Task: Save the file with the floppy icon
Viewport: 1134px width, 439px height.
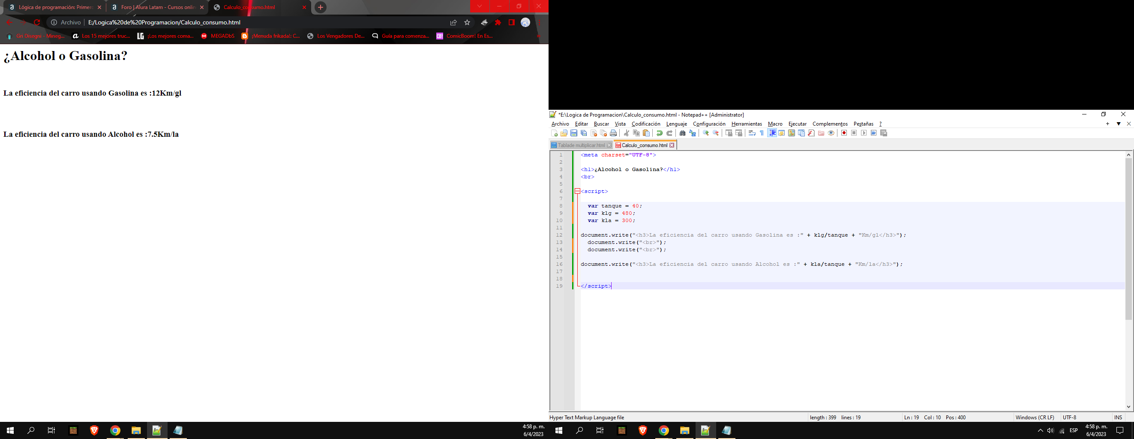Action: coord(573,133)
